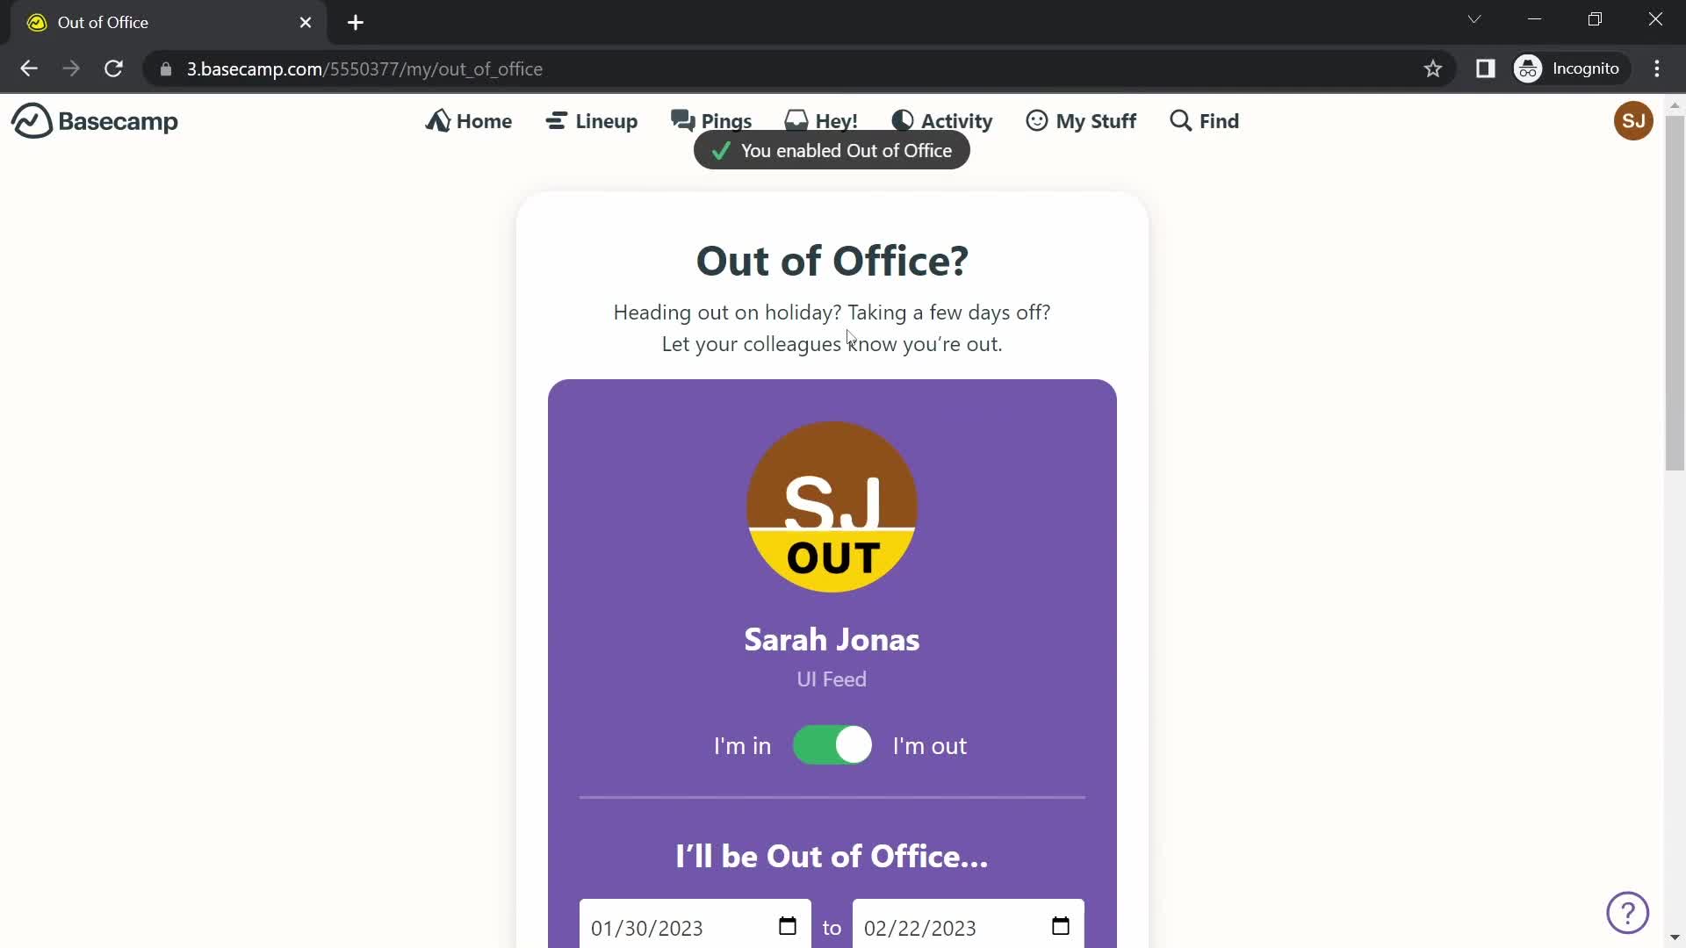
Task: Click the Incognito profile browser icon
Action: pyautogui.click(x=1529, y=68)
